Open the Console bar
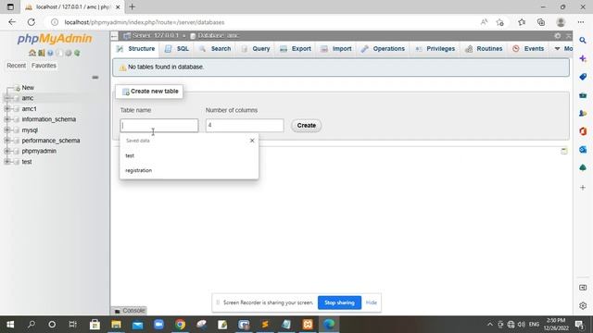 coord(130,311)
